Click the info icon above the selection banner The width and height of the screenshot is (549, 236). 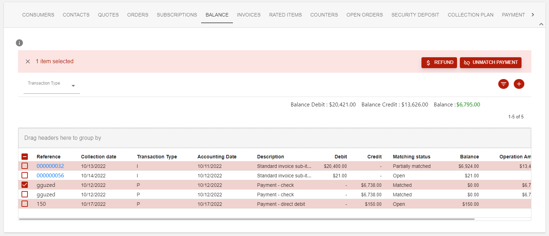(19, 43)
